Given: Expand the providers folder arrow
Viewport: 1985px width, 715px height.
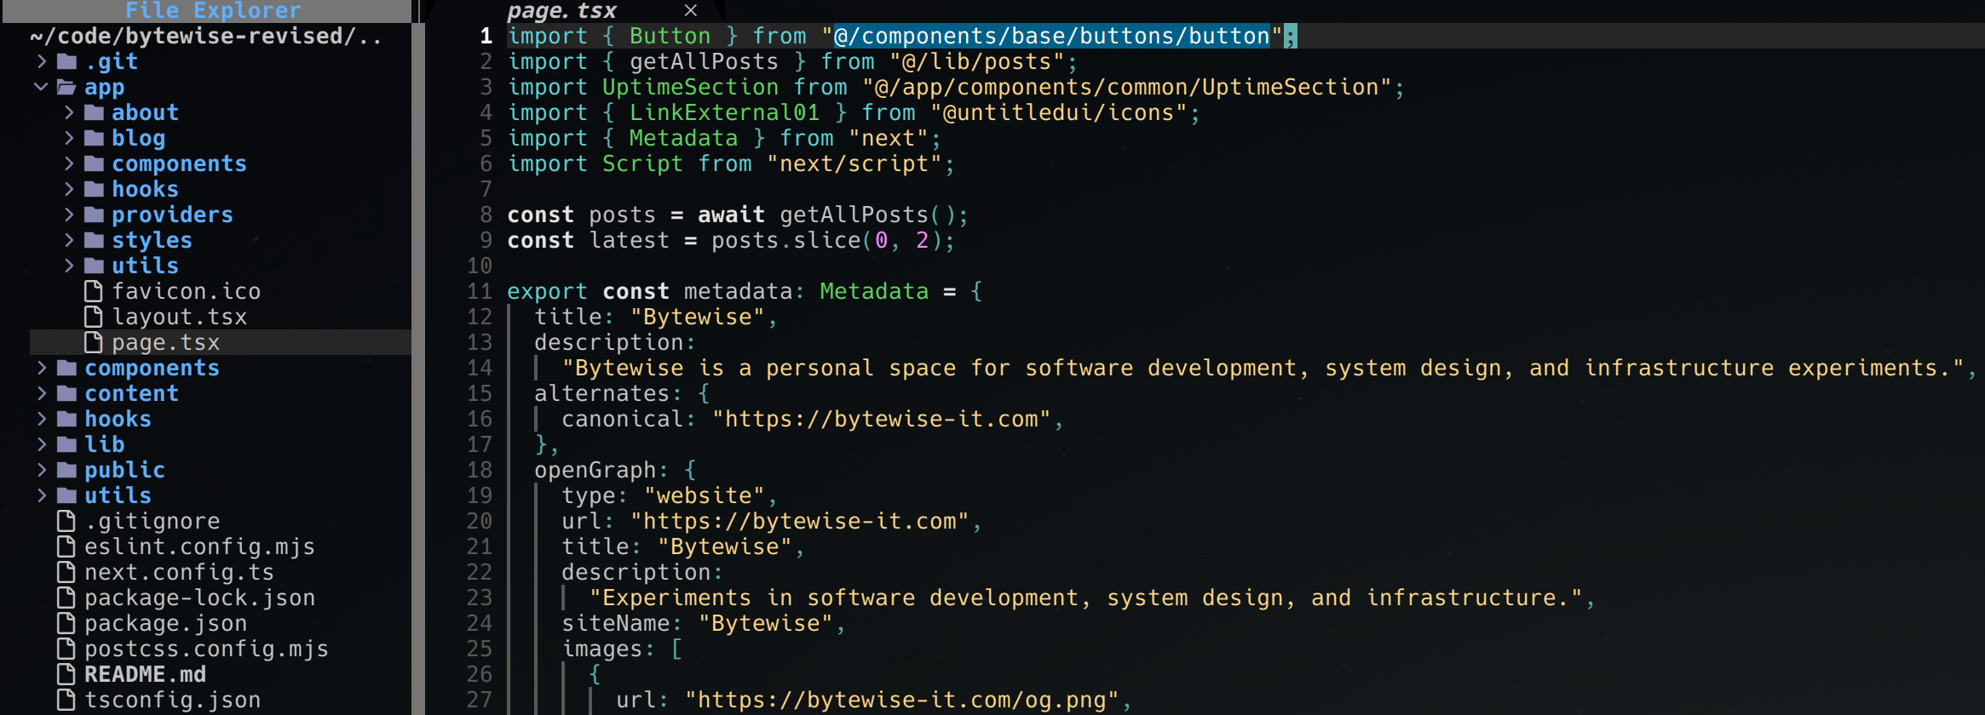Looking at the screenshot, I should (69, 214).
